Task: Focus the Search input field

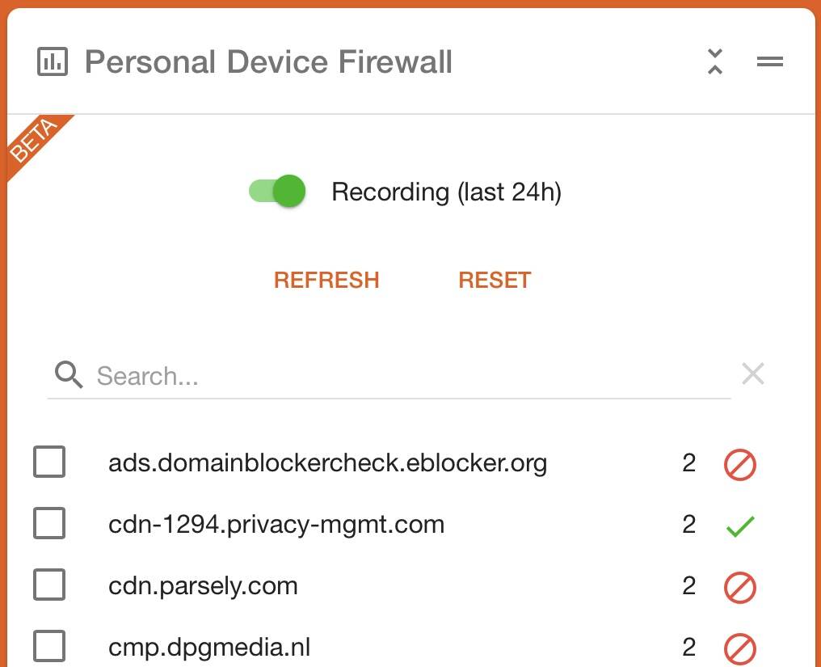Action: (x=389, y=376)
